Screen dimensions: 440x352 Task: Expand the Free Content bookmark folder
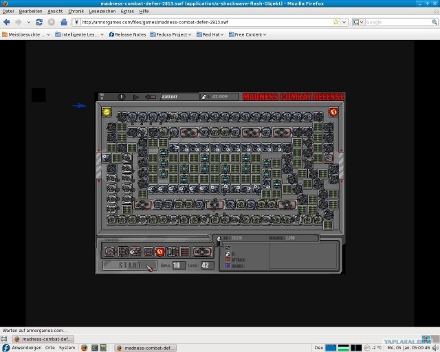click(x=247, y=34)
